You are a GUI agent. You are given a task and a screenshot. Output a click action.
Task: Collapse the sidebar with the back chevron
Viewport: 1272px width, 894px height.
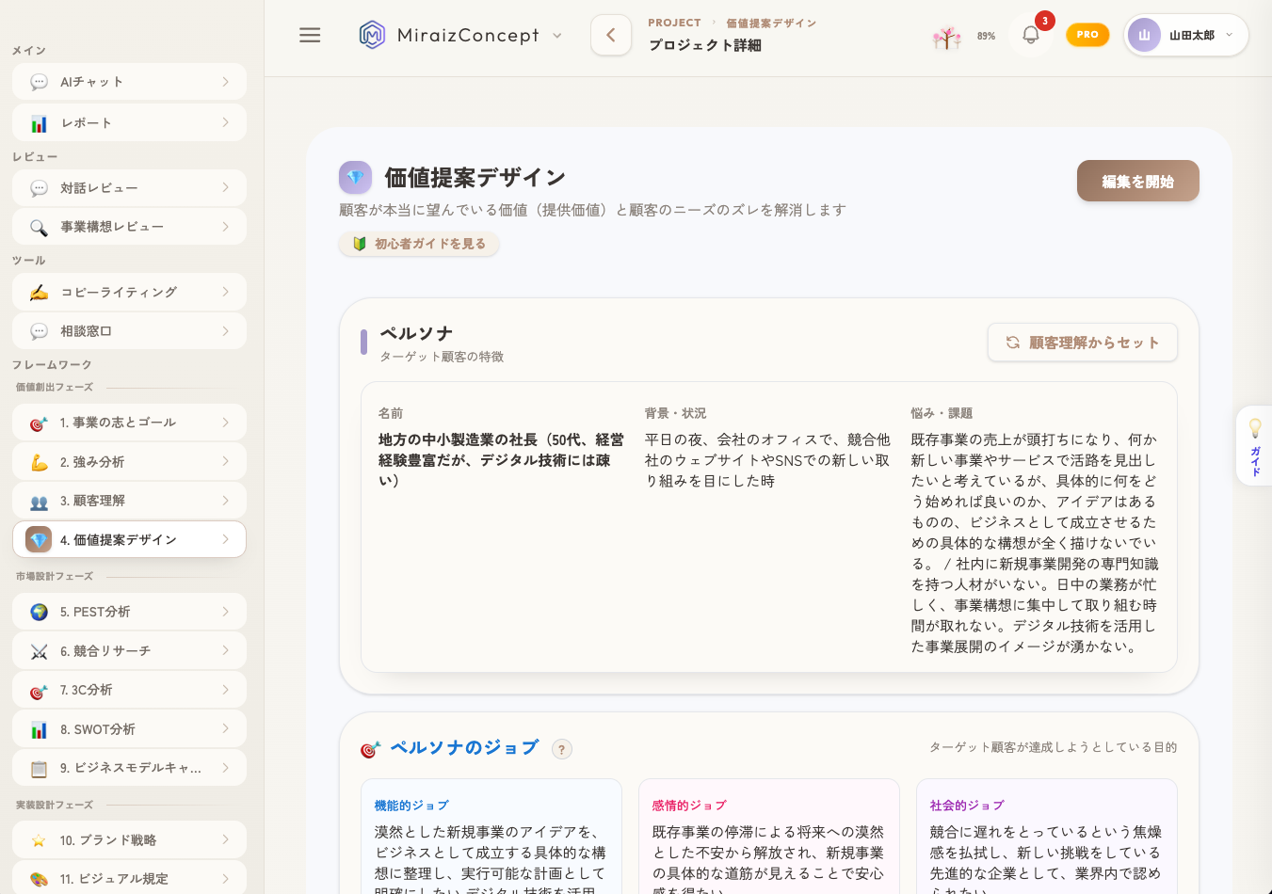(x=610, y=34)
